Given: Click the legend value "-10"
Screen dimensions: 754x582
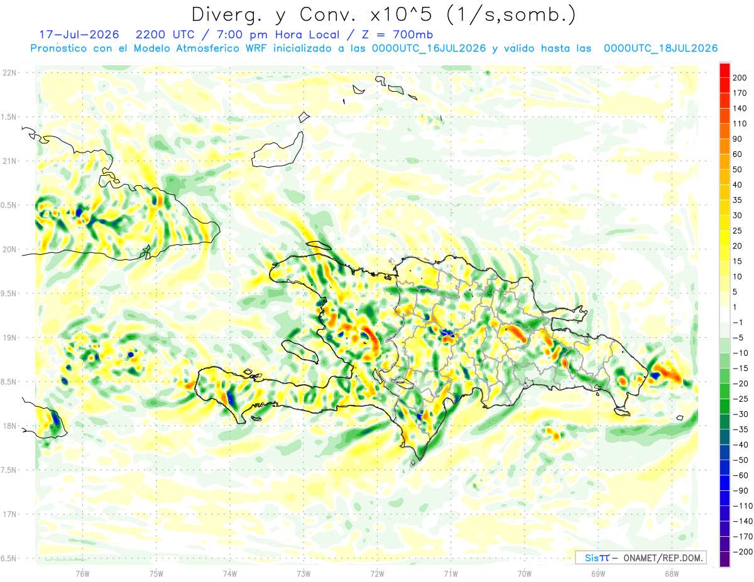Looking at the screenshot, I should (740, 353).
